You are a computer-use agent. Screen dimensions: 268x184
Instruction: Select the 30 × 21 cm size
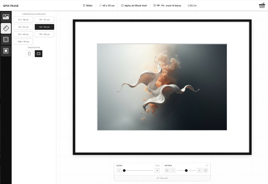44,19
